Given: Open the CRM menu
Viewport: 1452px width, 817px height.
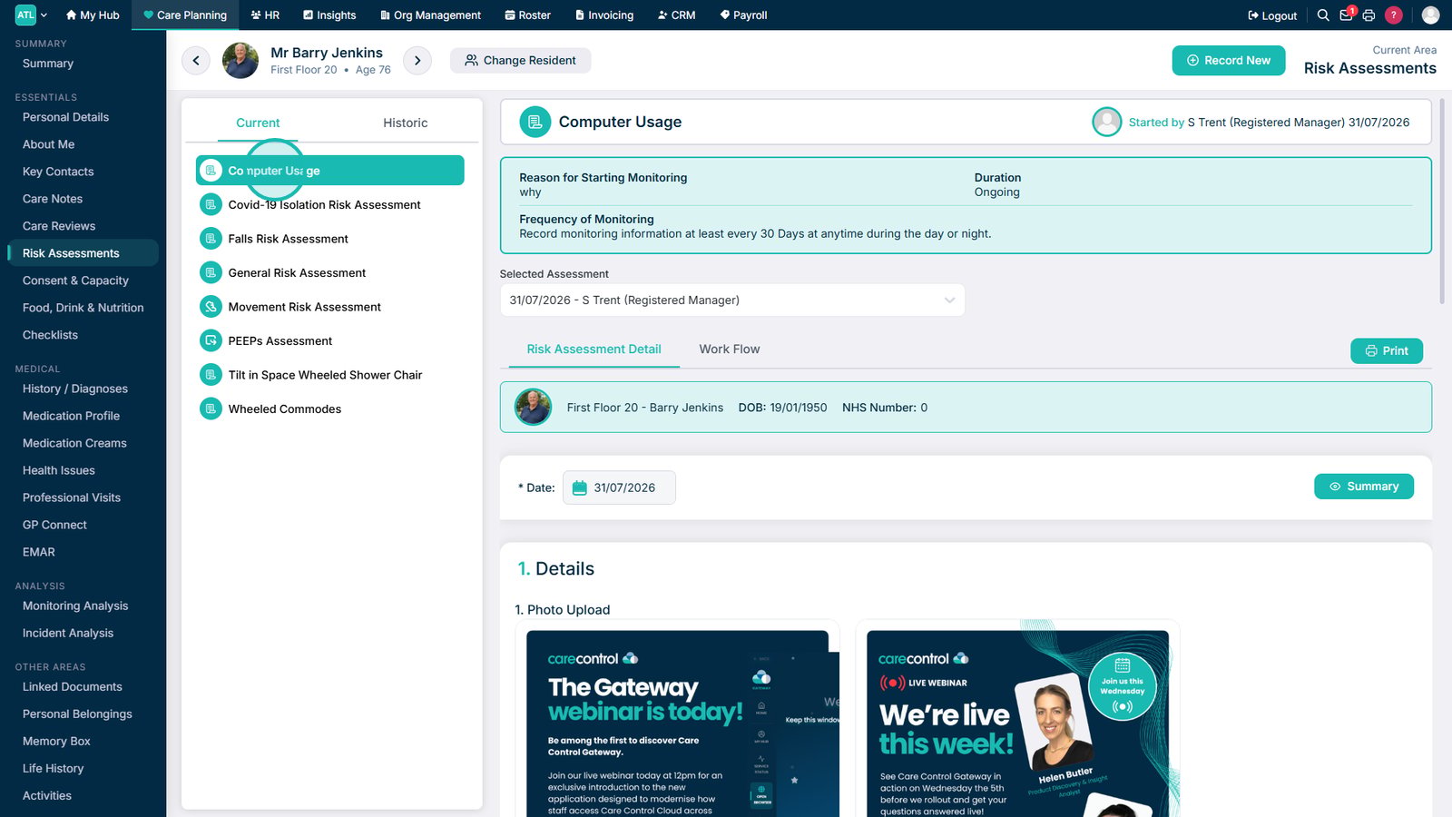Looking at the screenshot, I should coord(677,15).
